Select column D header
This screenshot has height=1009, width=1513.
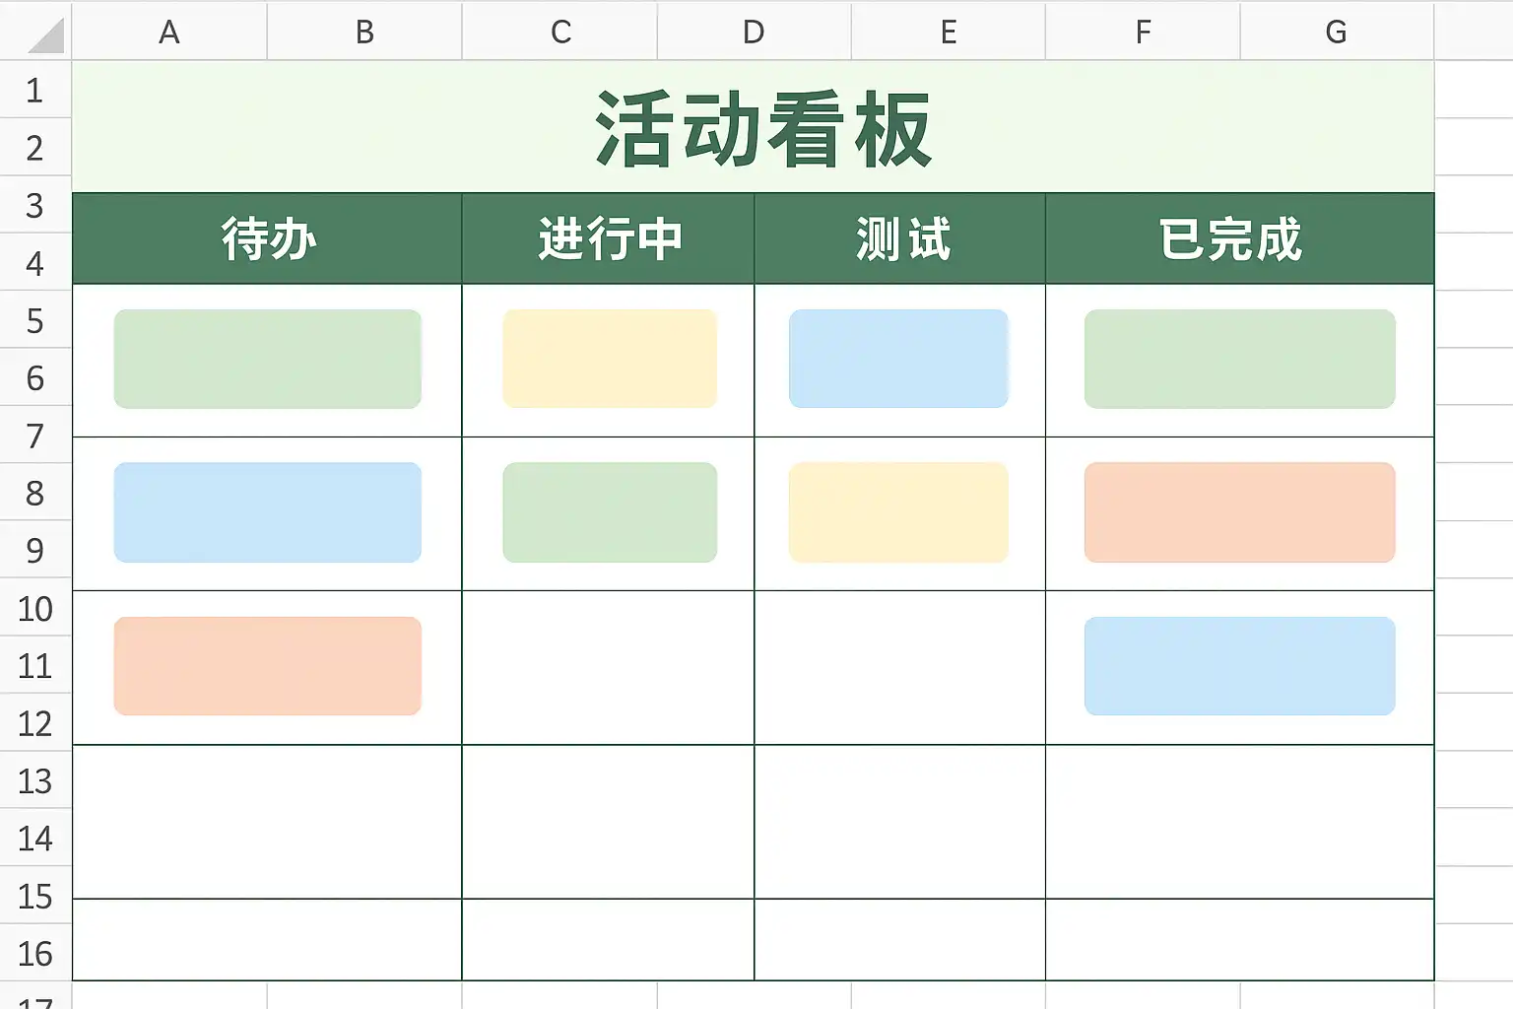[754, 32]
